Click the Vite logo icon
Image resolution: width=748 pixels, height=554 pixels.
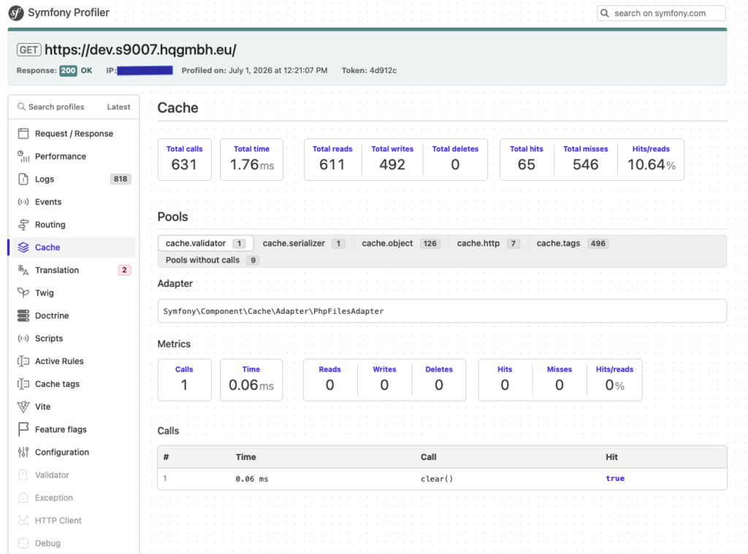pyautogui.click(x=23, y=407)
